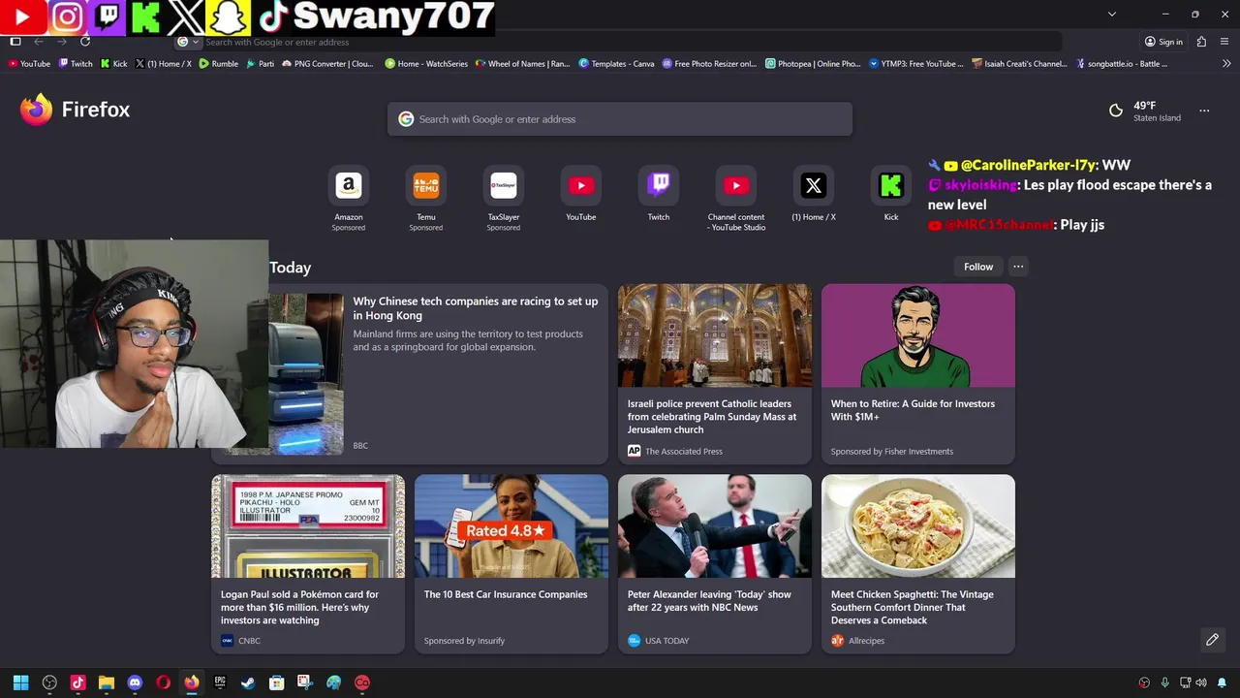Go back with the back arrow

click(39, 42)
